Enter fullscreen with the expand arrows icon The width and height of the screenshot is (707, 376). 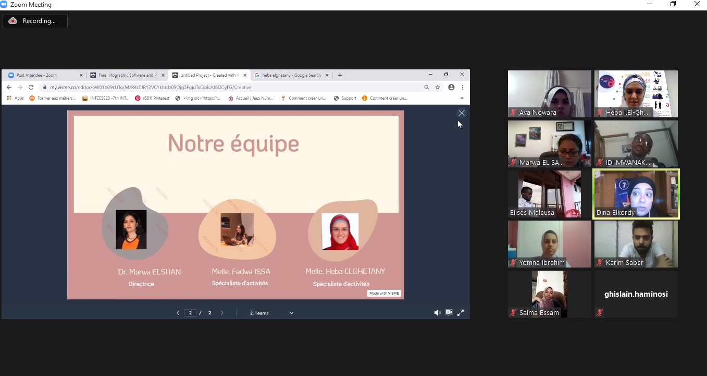(x=461, y=313)
